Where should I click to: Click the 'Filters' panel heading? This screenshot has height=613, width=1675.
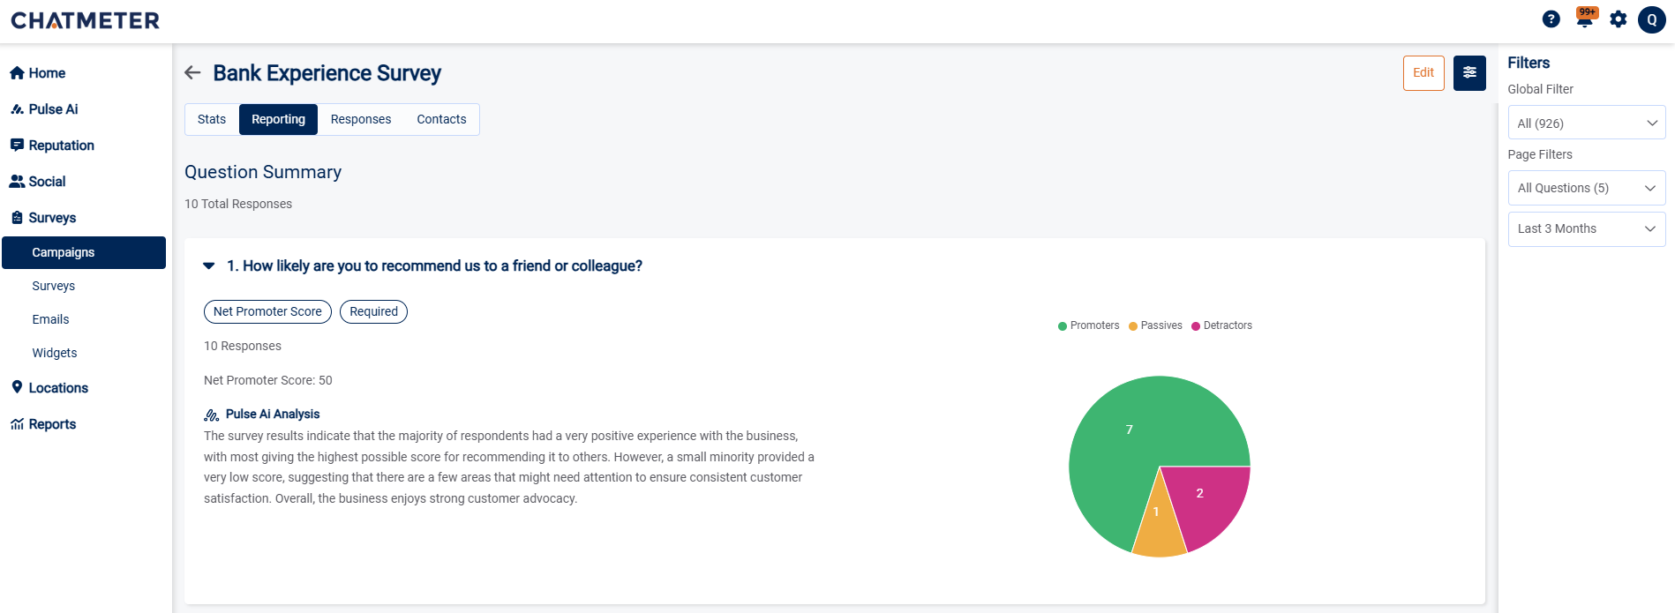pyautogui.click(x=1529, y=63)
